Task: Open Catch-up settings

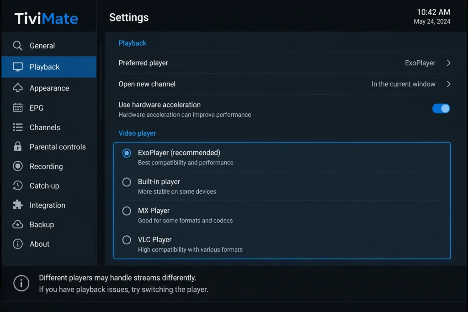Action: 49,185
